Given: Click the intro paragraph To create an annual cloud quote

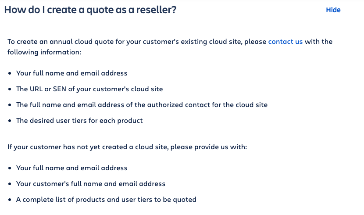Looking at the screenshot, I should click(170, 47).
